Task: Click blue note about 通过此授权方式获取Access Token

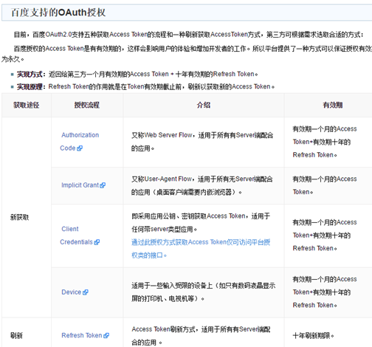Action: coord(201,249)
